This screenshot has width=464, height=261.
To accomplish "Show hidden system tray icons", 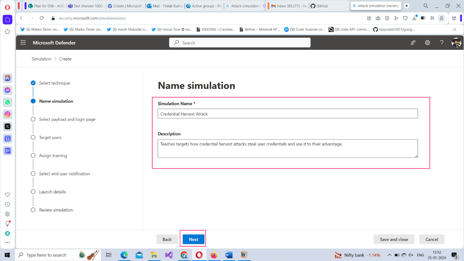I will coord(389,255).
